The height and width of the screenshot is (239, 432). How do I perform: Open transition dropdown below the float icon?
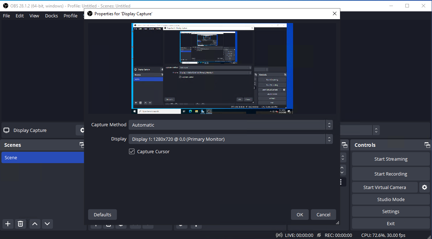343,157
